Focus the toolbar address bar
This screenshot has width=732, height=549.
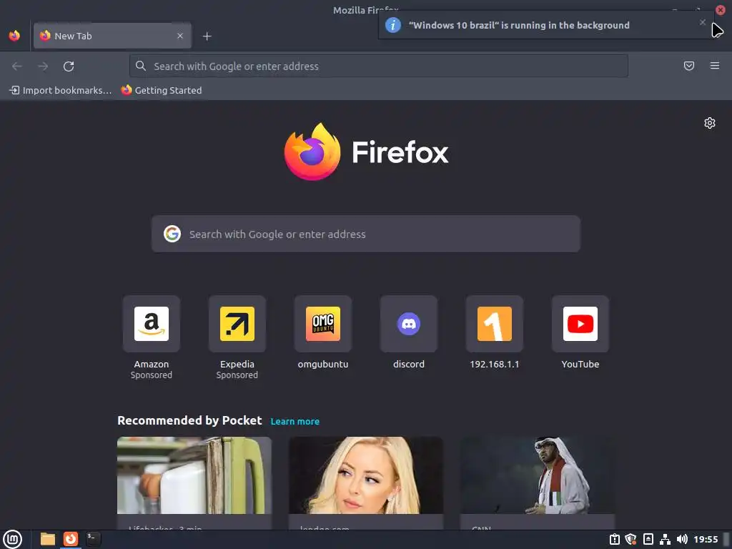(x=379, y=66)
